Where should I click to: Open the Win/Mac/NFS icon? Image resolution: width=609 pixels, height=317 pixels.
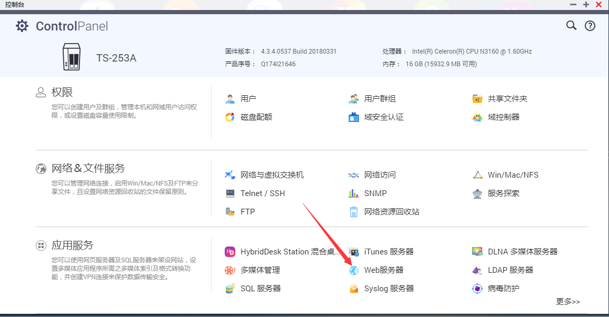click(477, 175)
